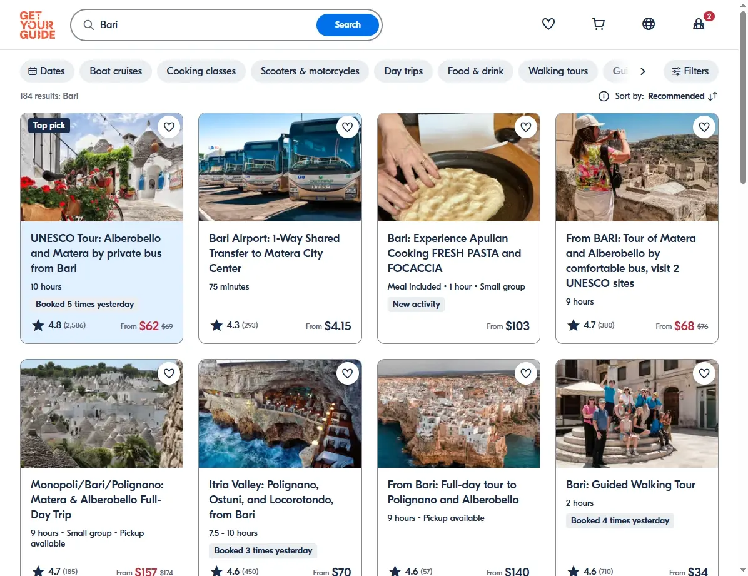
Task: Click the info icon beside Sort by
Action: pyautogui.click(x=604, y=96)
